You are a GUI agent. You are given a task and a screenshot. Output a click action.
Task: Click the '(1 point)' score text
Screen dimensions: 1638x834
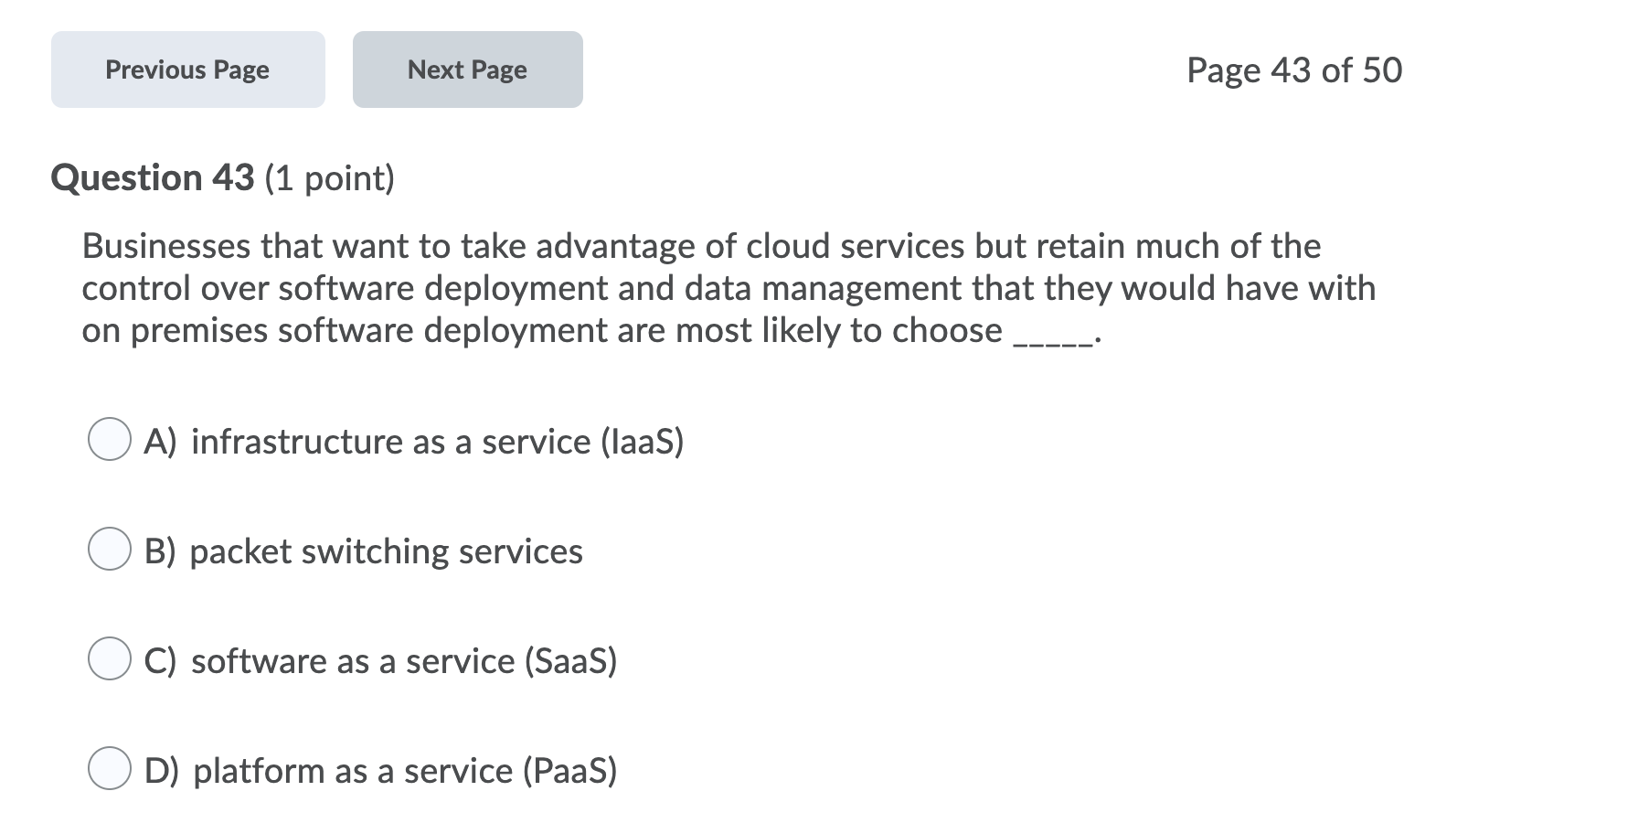330,178
